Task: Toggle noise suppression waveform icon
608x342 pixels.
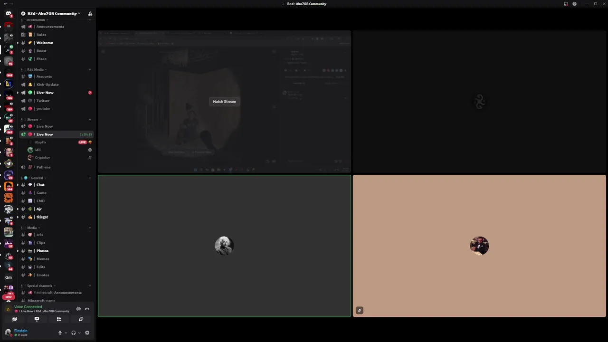Action: click(x=78, y=309)
